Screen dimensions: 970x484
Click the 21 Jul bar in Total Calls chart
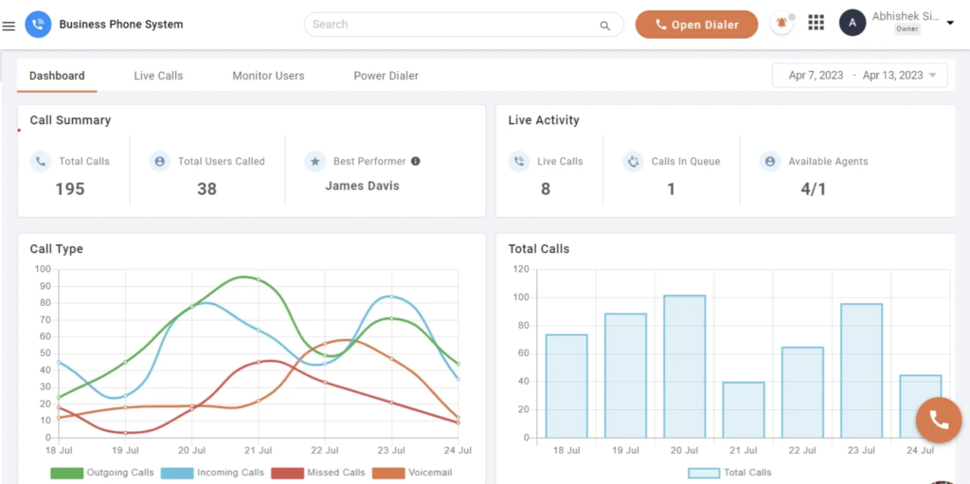click(744, 410)
